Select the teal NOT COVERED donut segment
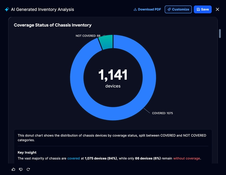226x175 pixels. 107,42
